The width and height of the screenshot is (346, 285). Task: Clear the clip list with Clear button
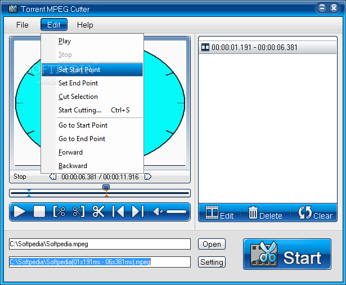(314, 212)
